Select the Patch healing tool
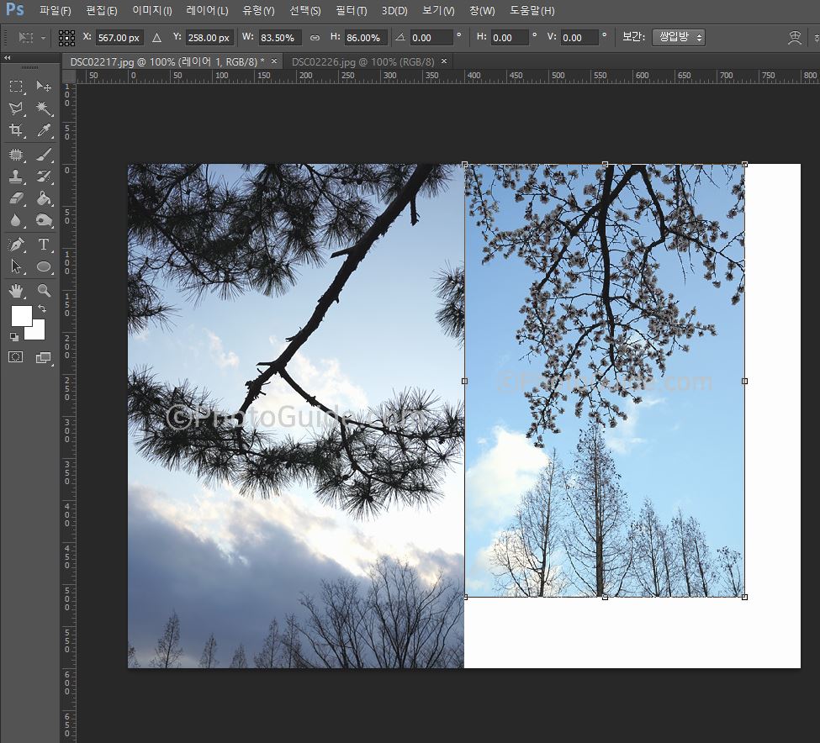820x743 pixels. tap(16, 154)
